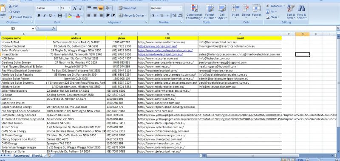Click the formula bar input field

197,28
